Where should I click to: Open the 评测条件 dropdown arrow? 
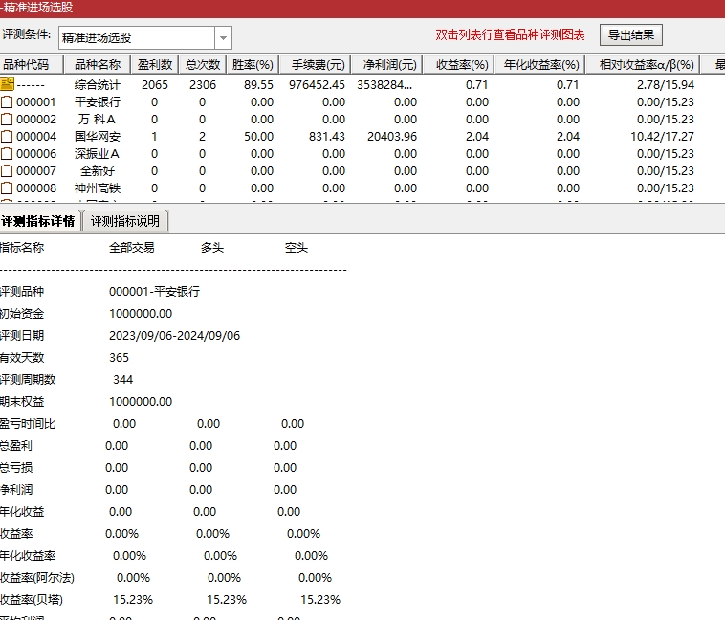point(223,37)
